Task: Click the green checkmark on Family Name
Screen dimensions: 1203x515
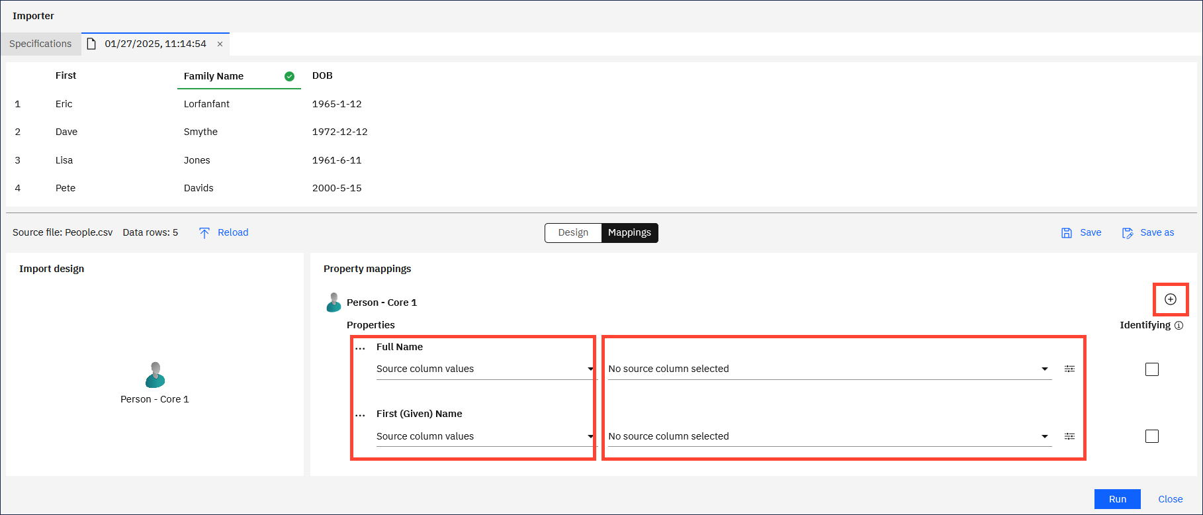Action: (x=289, y=76)
